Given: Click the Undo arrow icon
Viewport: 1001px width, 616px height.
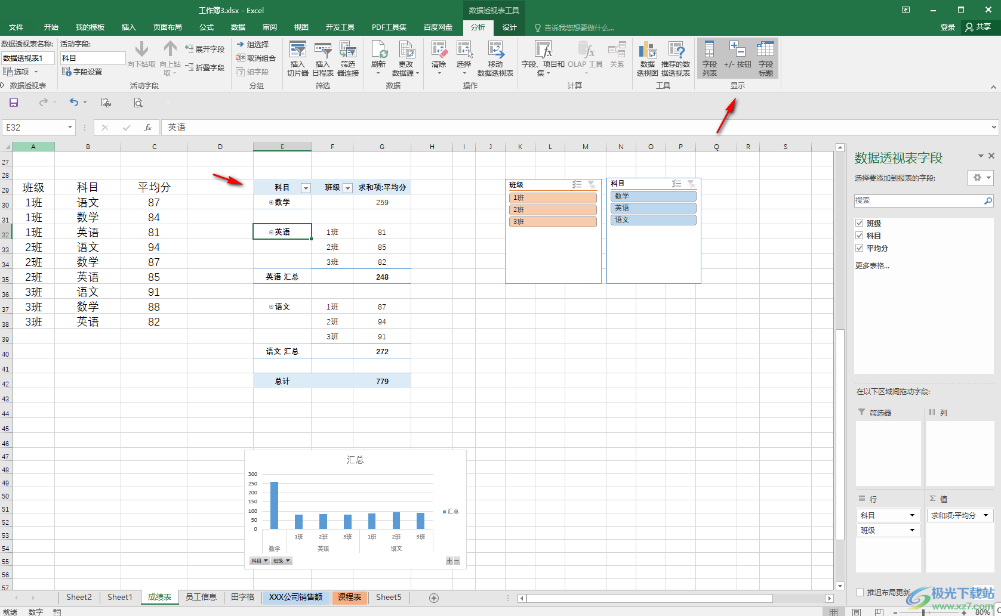Looking at the screenshot, I should point(74,103).
